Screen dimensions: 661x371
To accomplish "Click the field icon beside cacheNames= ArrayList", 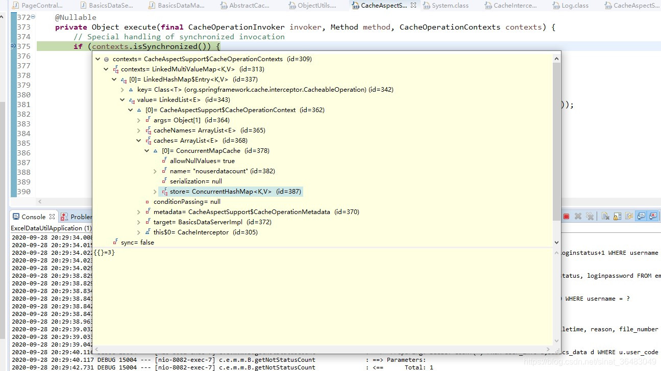I will (149, 130).
